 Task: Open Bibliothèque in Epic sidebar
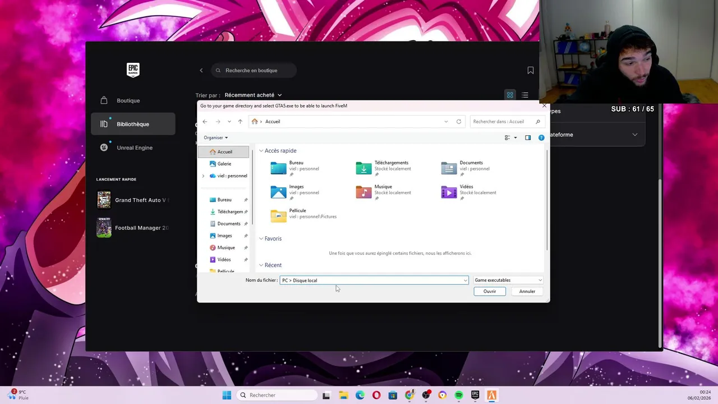(x=133, y=124)
